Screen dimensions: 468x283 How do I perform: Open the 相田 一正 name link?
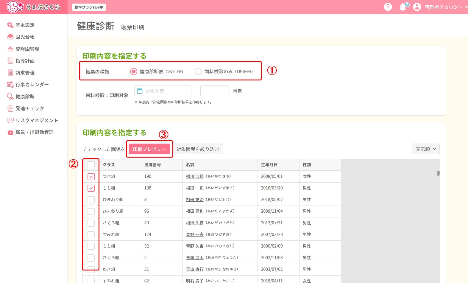(x=195, y=188)
